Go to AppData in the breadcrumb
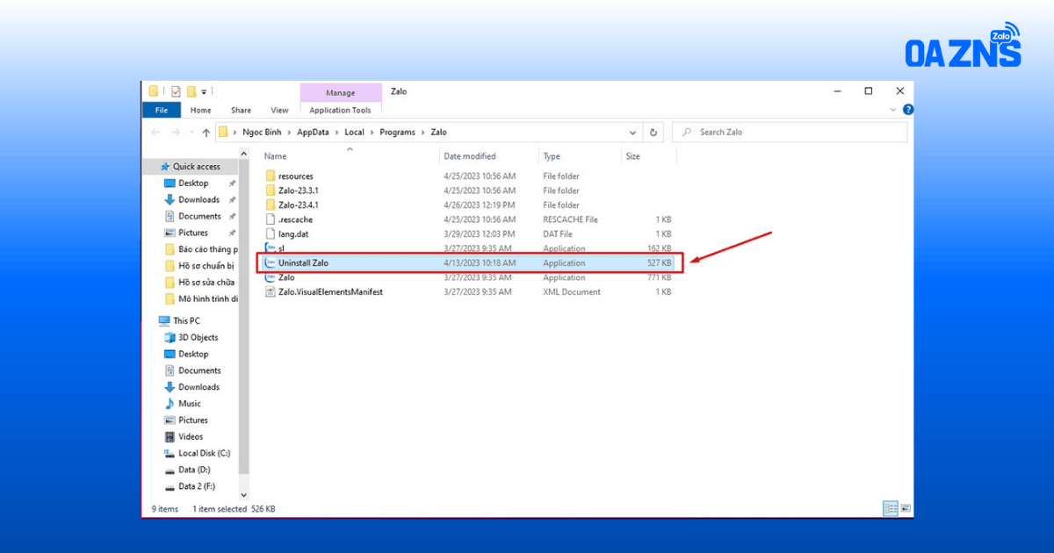The image size is (1054, 553). point(314,133)
